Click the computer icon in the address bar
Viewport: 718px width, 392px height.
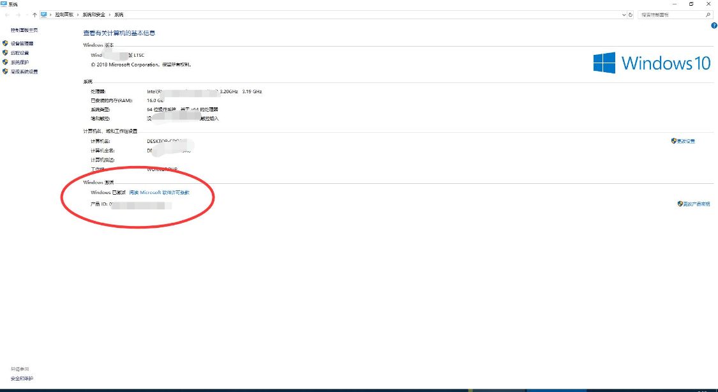[43, 15]
